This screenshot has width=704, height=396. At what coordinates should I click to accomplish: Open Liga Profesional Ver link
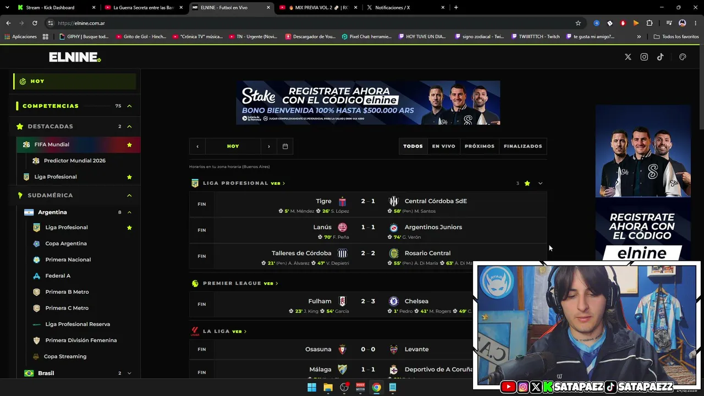click(x=278, y=183)
